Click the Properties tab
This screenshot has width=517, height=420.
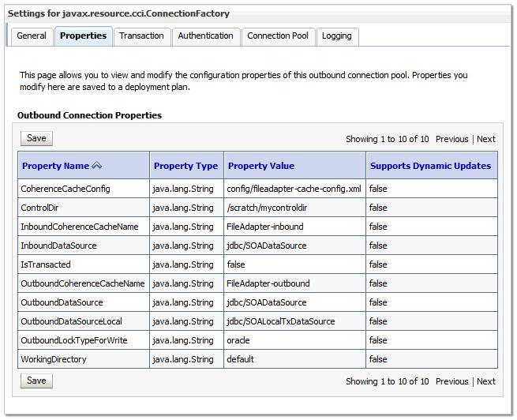[83, 36]
